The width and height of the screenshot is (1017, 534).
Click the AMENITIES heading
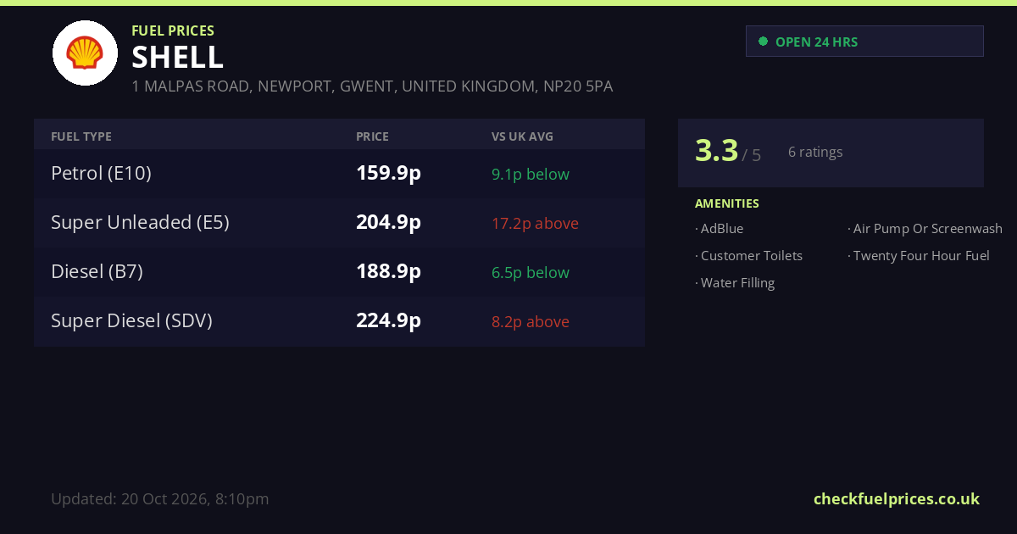point(727,203)
